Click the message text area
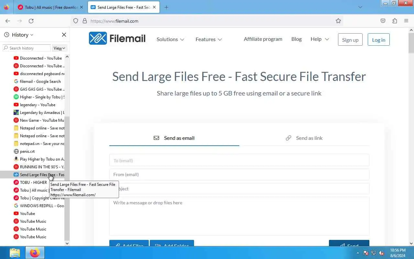 pos(239,216)
